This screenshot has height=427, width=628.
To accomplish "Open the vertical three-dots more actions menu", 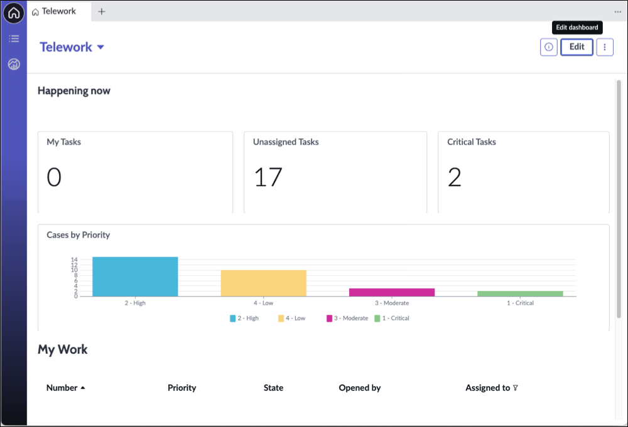I will point(604,47).
